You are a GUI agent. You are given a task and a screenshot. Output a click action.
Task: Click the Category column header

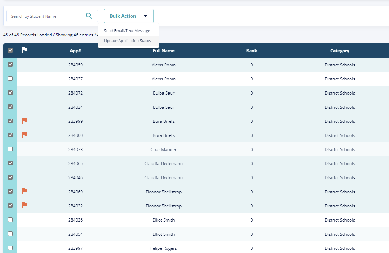click(x=339, y=51)
